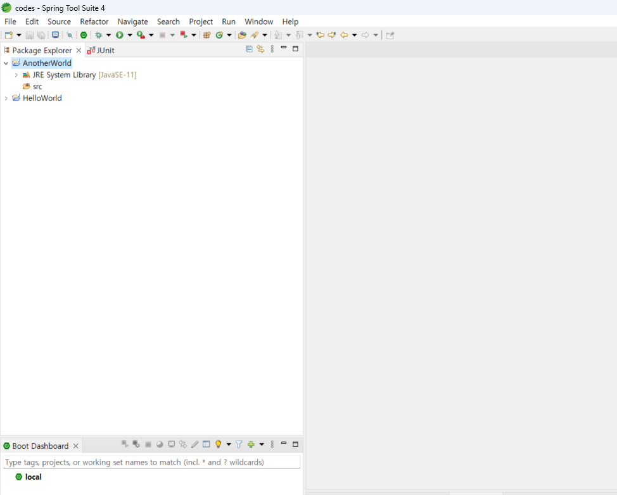Open the Search menu
Viewport: 617px width, 495px height.
click(169, 22)
